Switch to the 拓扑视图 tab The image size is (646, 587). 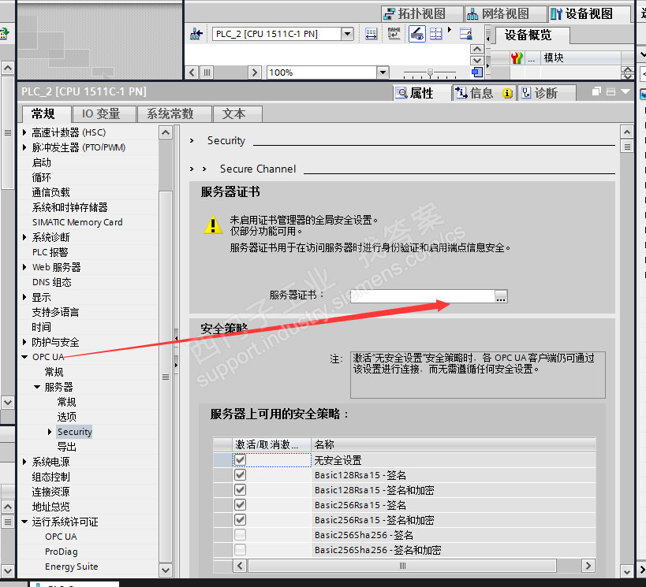(x=421, y=14)
